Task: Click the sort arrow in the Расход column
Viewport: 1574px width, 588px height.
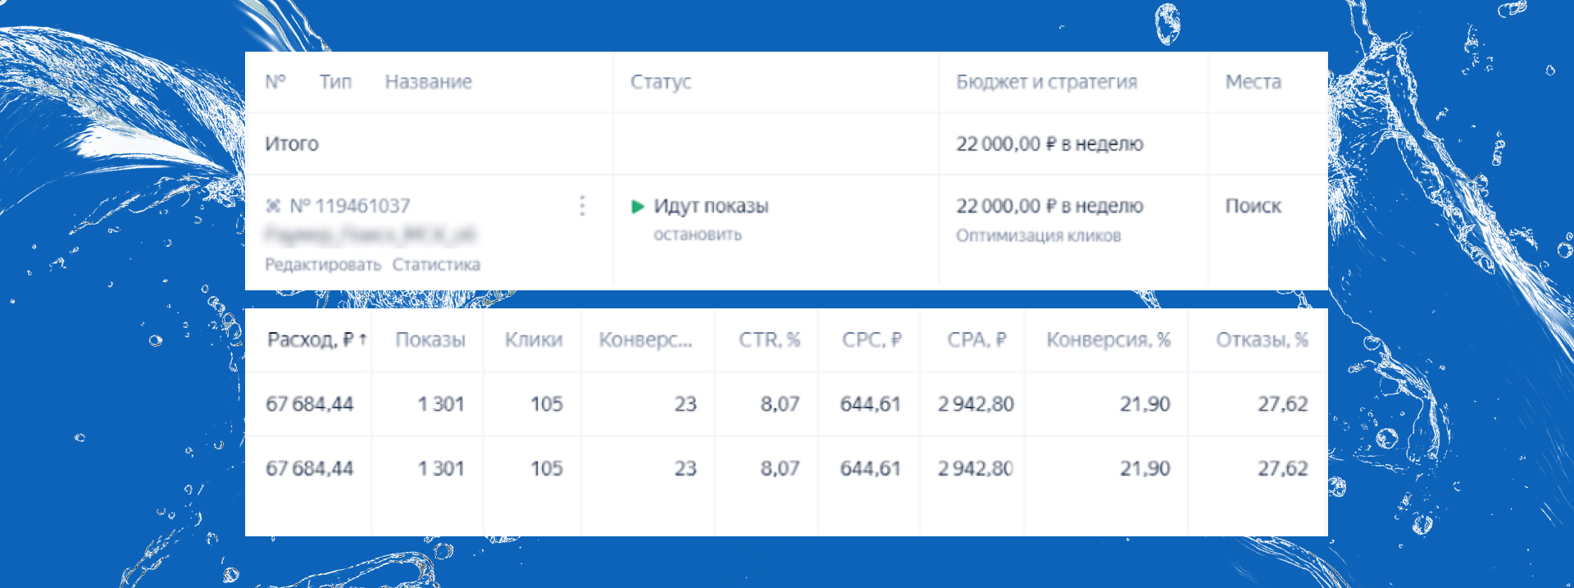Action: (x=363, y=340)
